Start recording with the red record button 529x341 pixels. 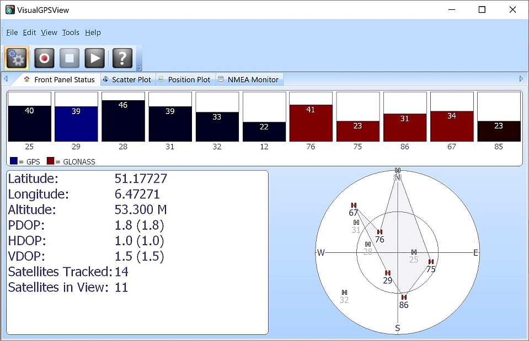pos(44,58)
